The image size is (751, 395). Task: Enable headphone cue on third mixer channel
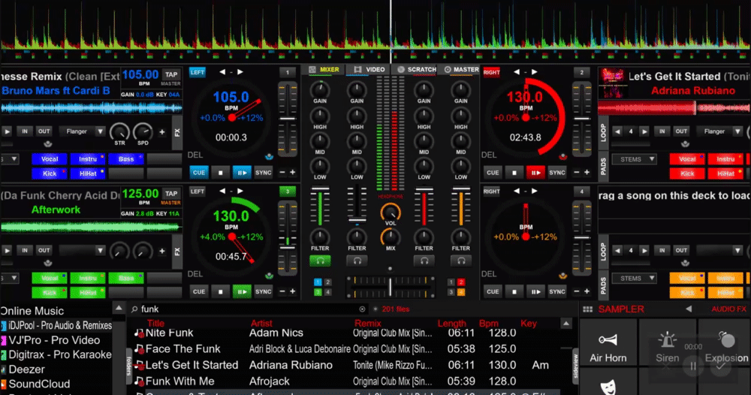pos(424,261)
